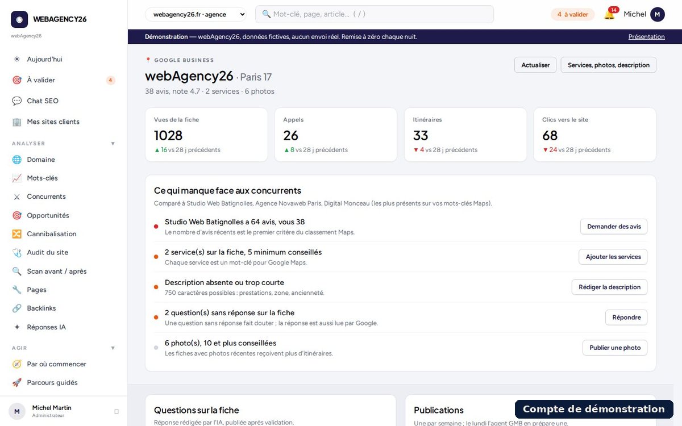Open the Chat SEO menu item

(64, 101)
